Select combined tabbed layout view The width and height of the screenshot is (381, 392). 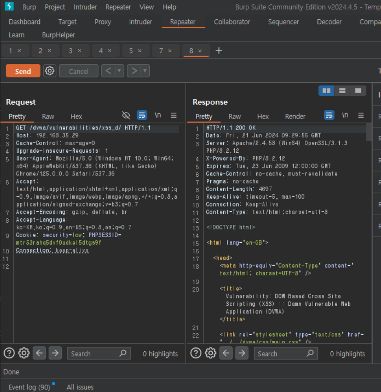(358, 91)
